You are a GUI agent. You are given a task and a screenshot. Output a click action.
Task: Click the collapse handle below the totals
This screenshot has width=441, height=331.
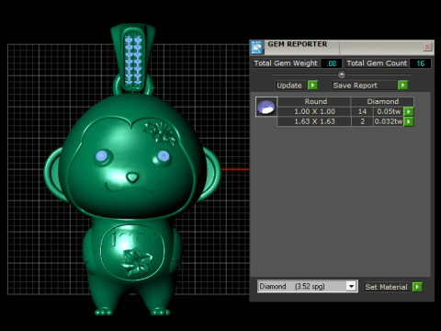coord(342,74)
